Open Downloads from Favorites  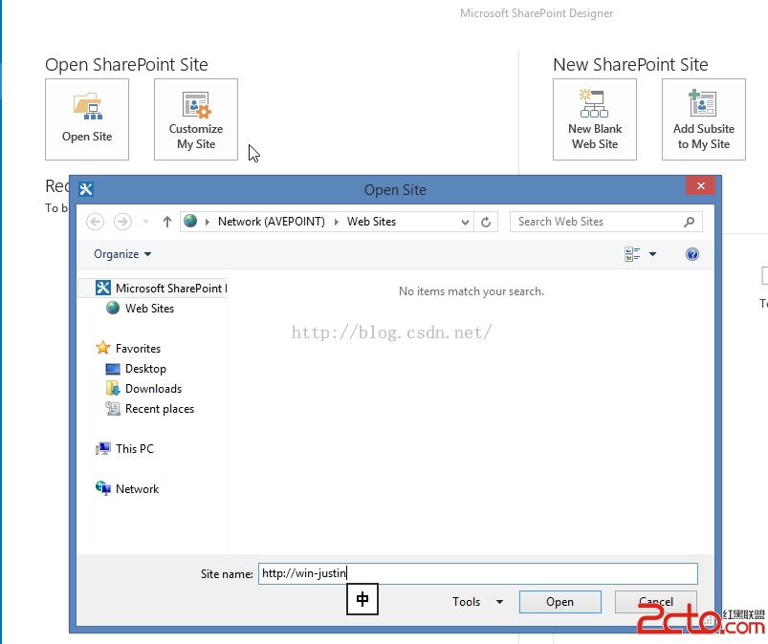pyautogui.click(x=153, y=389)
